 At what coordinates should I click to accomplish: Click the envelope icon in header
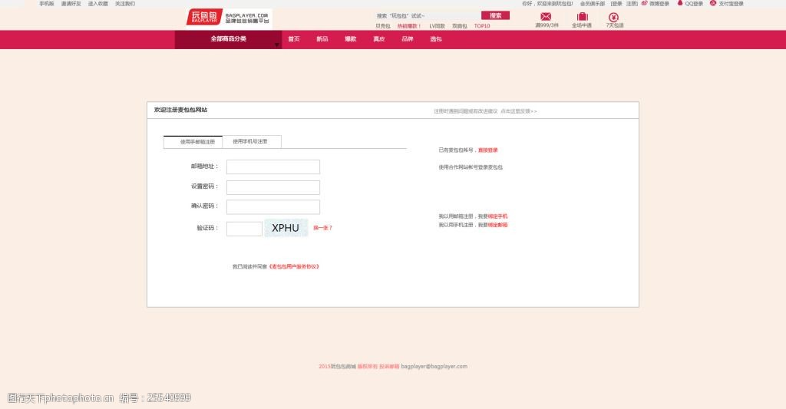click(x=546, y=17)
